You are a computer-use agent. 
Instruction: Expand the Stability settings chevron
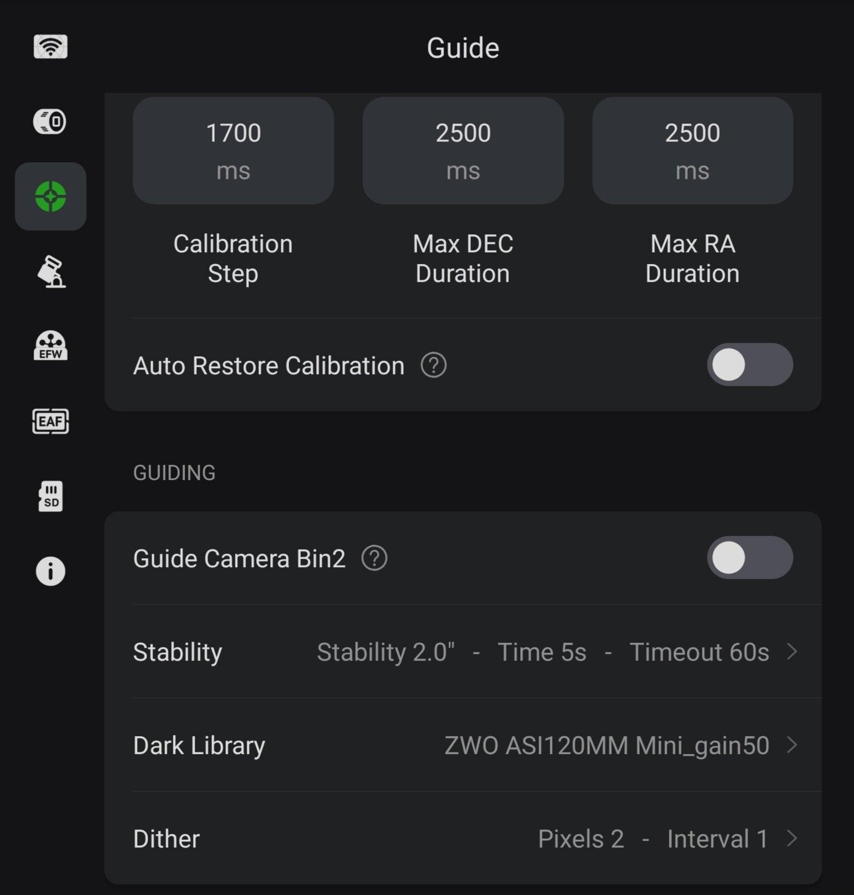coord(791,652)
